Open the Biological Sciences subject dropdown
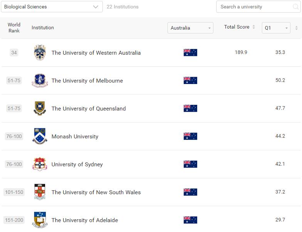Image resolution: width=302 pixels, height=232 pixels. point(52,7)
